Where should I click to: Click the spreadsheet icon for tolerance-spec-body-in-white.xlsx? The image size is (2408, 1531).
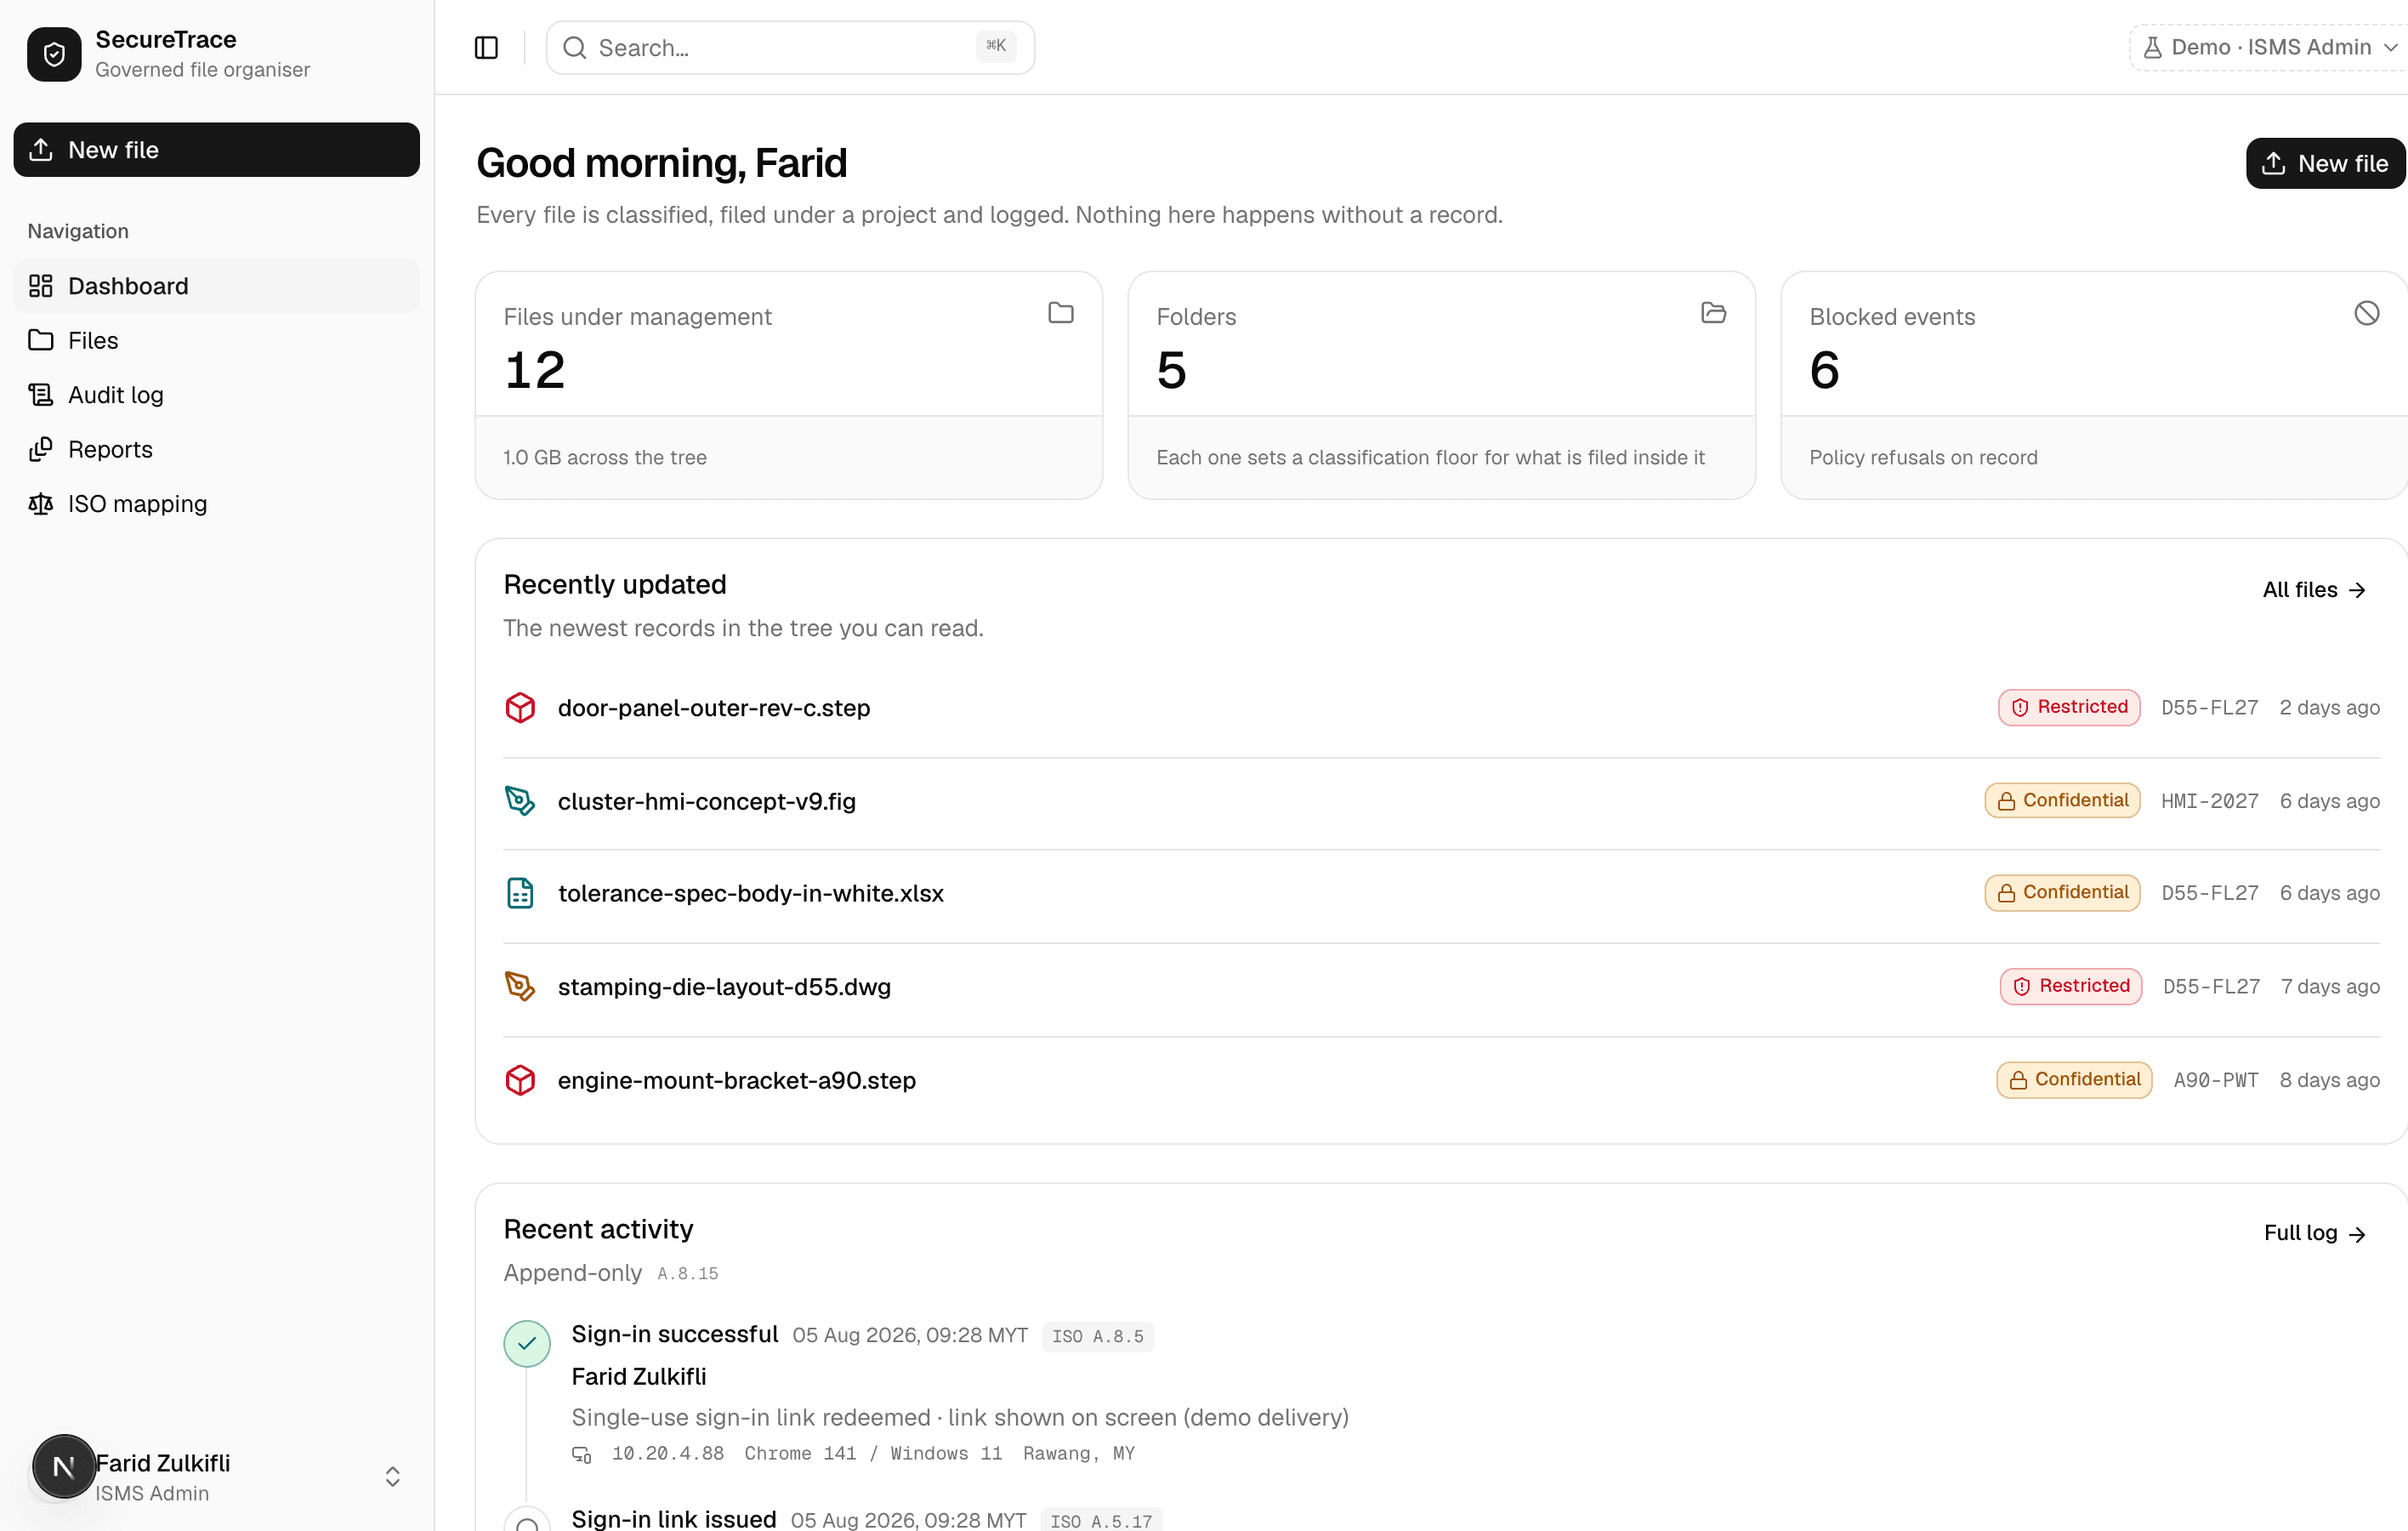pyautogui.click(x=520, y=893)
